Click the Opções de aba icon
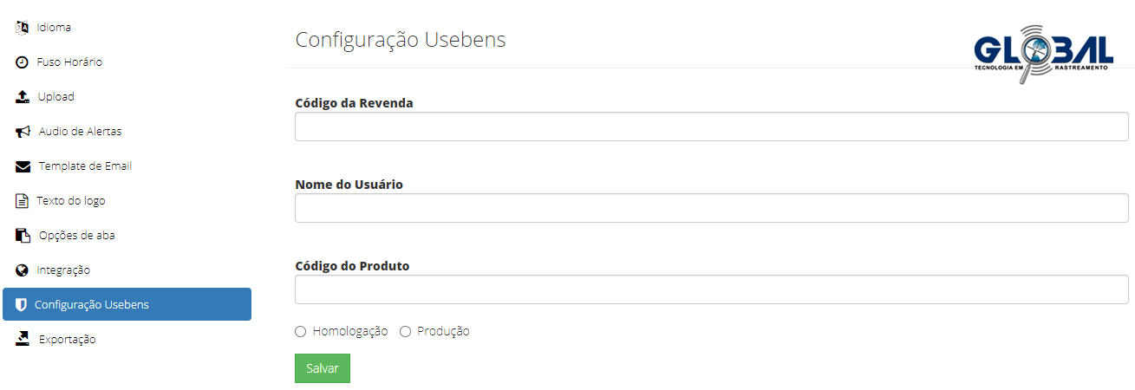The height and width of the screenshot is (390, 1135). pyautogui.click(x=23, y=236)
